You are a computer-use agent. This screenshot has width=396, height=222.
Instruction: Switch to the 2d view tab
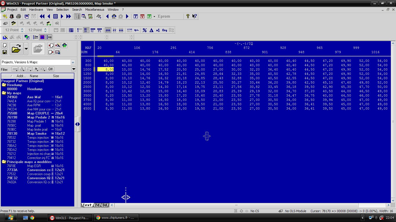pyautogui.click(x=97, y=205)
